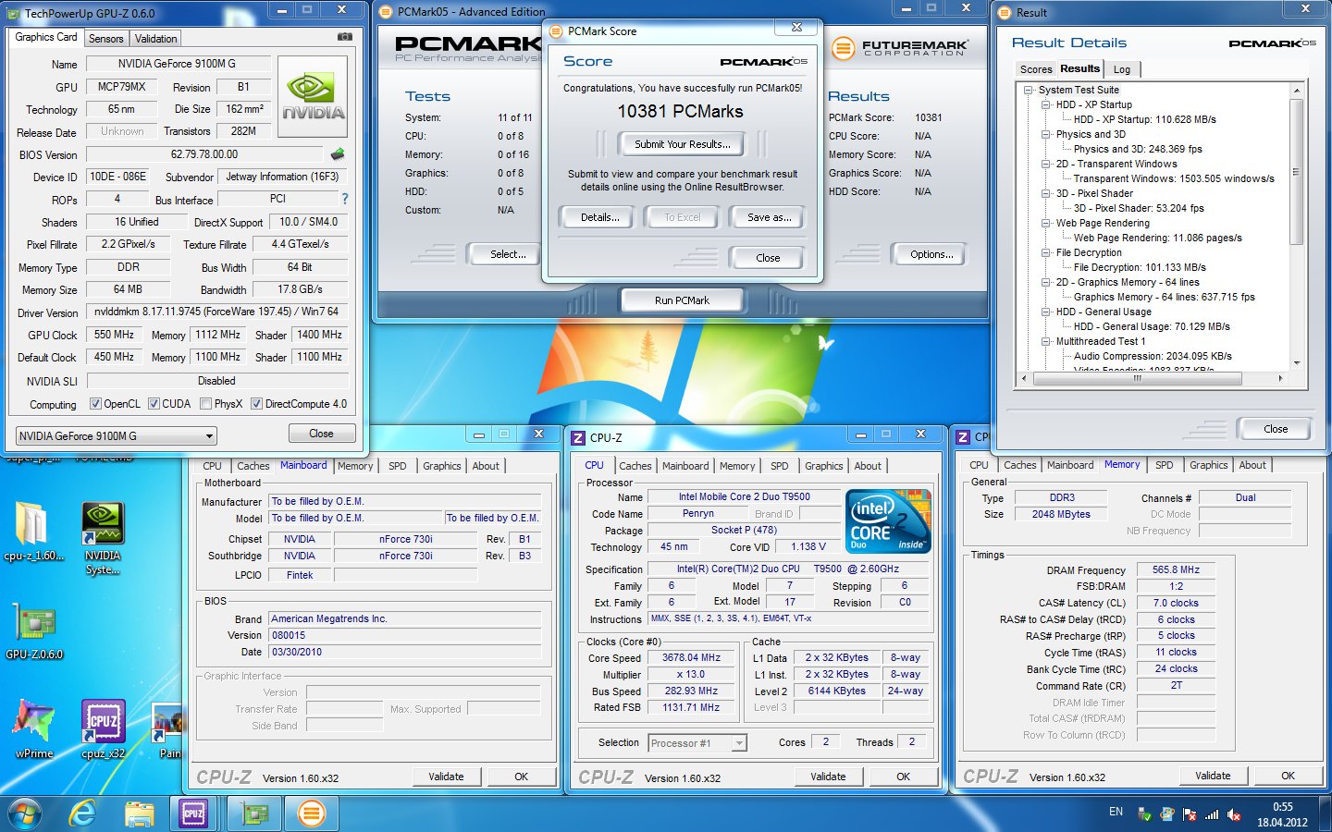Collapse the HDD - XP Startup node

[x=1046, y=104]
